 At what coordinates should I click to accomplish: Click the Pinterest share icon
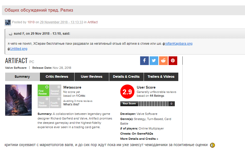click(173, 61)
